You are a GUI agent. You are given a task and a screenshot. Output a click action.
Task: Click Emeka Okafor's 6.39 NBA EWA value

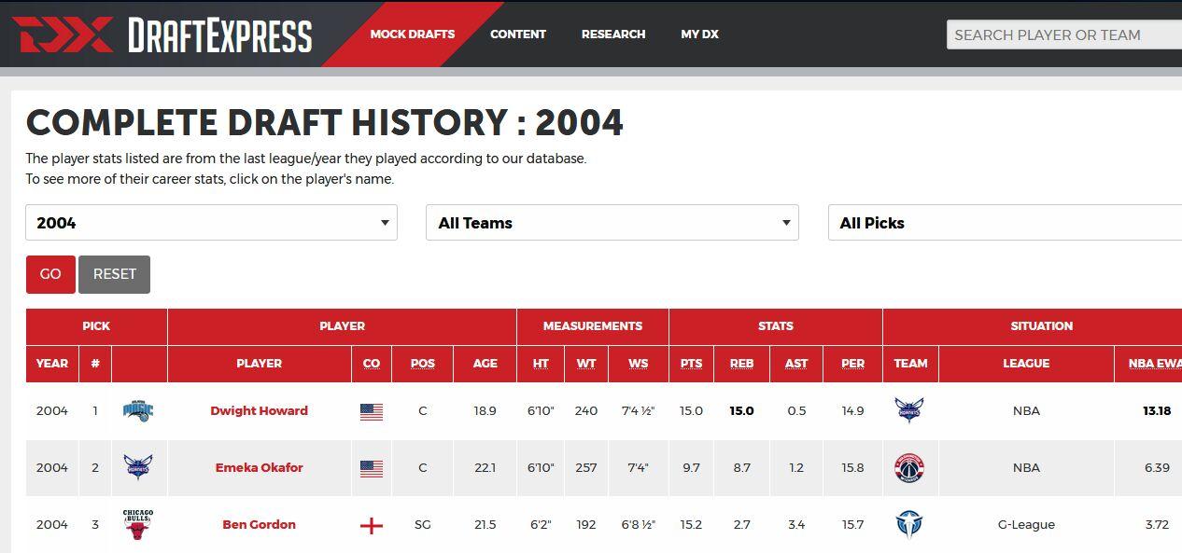point(1157,468)
